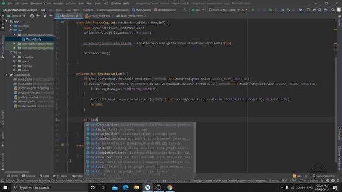Open the Build tool window
342x192 pixels.
pos(44,176)
